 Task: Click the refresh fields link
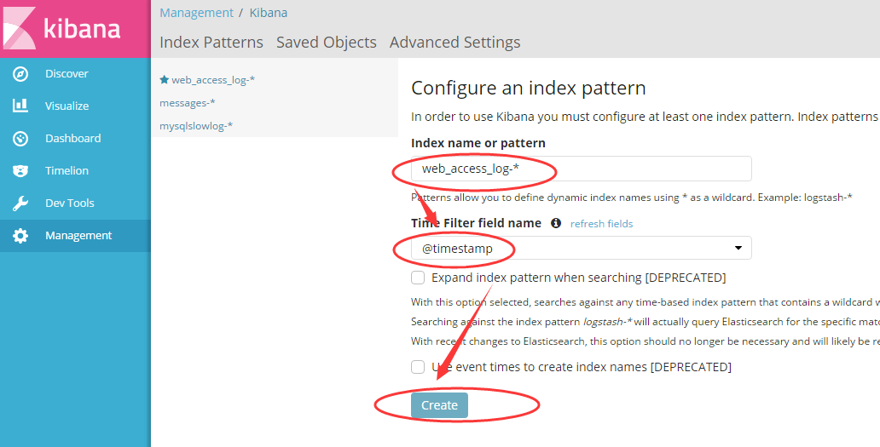(x=602, y=223)
